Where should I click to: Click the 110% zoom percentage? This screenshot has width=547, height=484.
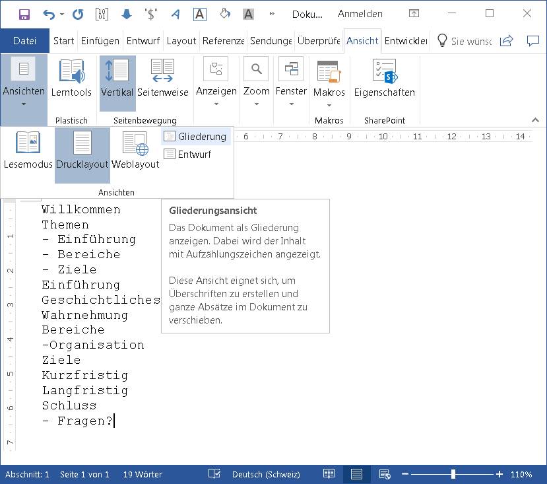(521, 474)
